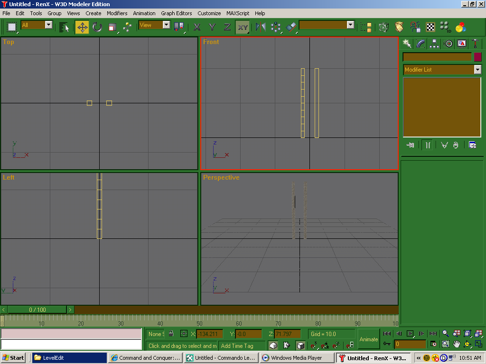Open the Modifiers menu

[x=117, y=13]
